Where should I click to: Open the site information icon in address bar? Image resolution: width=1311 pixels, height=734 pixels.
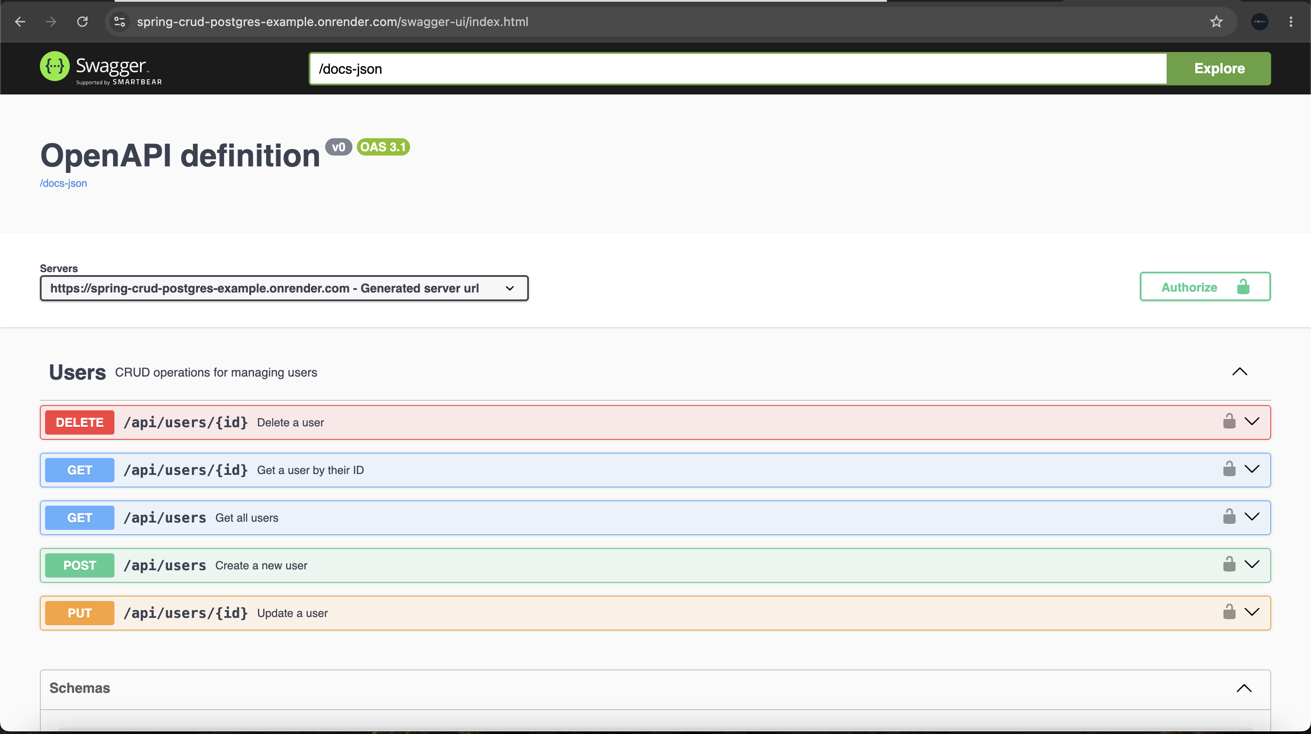point(120,22)
